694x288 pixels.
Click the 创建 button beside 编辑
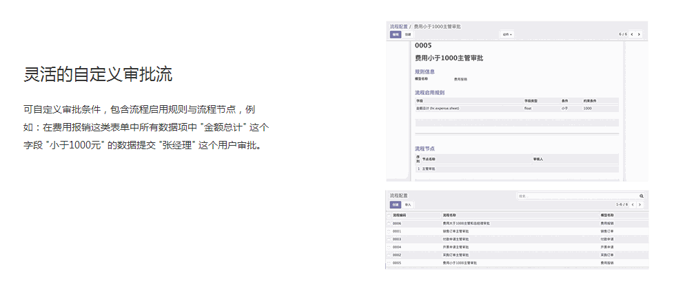[x=408, y=34]
